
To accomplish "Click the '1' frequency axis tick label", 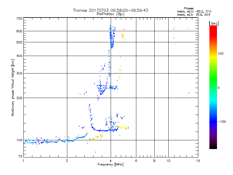I will 23,161.
